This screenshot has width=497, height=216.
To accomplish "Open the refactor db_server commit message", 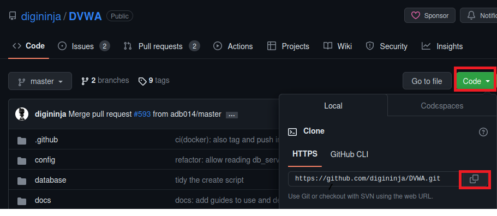I will pyautogui.click(x=227, y=160).
